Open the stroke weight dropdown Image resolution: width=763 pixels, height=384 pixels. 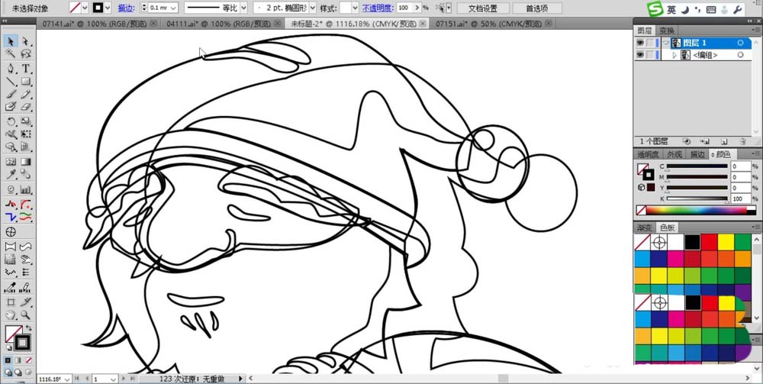click(174, 8)
